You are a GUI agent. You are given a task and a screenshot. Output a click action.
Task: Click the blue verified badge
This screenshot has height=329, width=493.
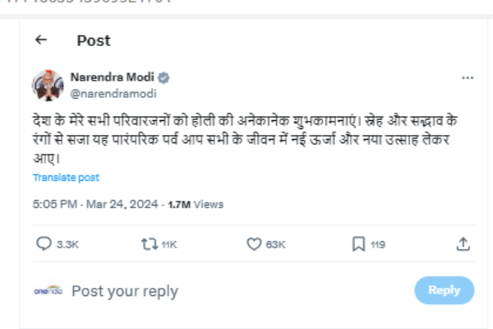(x=164, y=77)
